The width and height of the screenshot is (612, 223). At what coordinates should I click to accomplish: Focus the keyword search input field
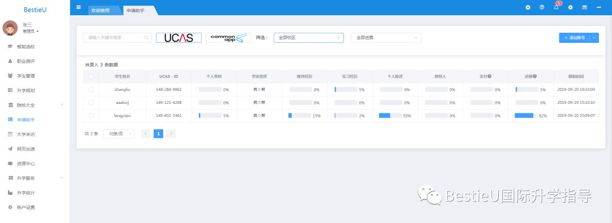coord(117,38)
